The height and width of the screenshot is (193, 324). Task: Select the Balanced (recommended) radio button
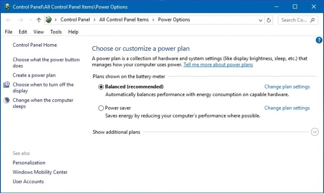tap(101, 87)
